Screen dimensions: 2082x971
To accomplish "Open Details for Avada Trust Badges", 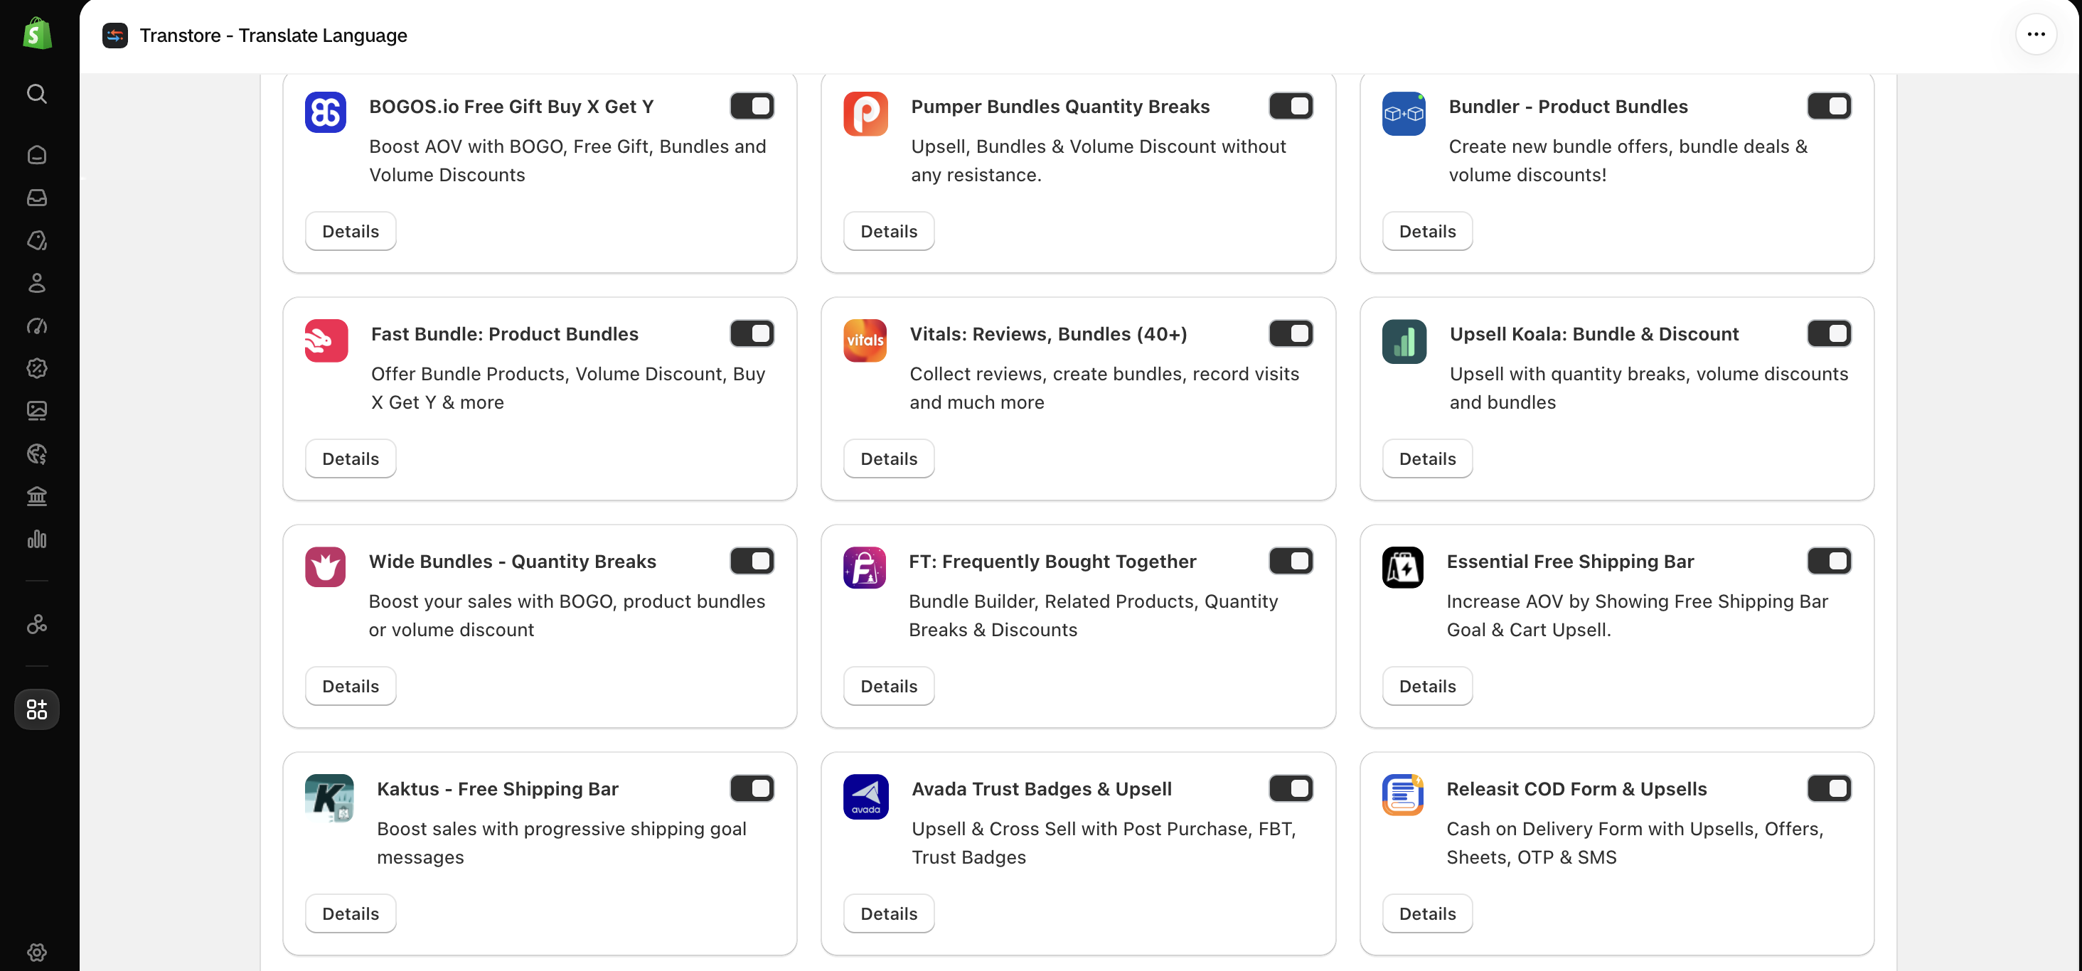I will tap(889, 913).
